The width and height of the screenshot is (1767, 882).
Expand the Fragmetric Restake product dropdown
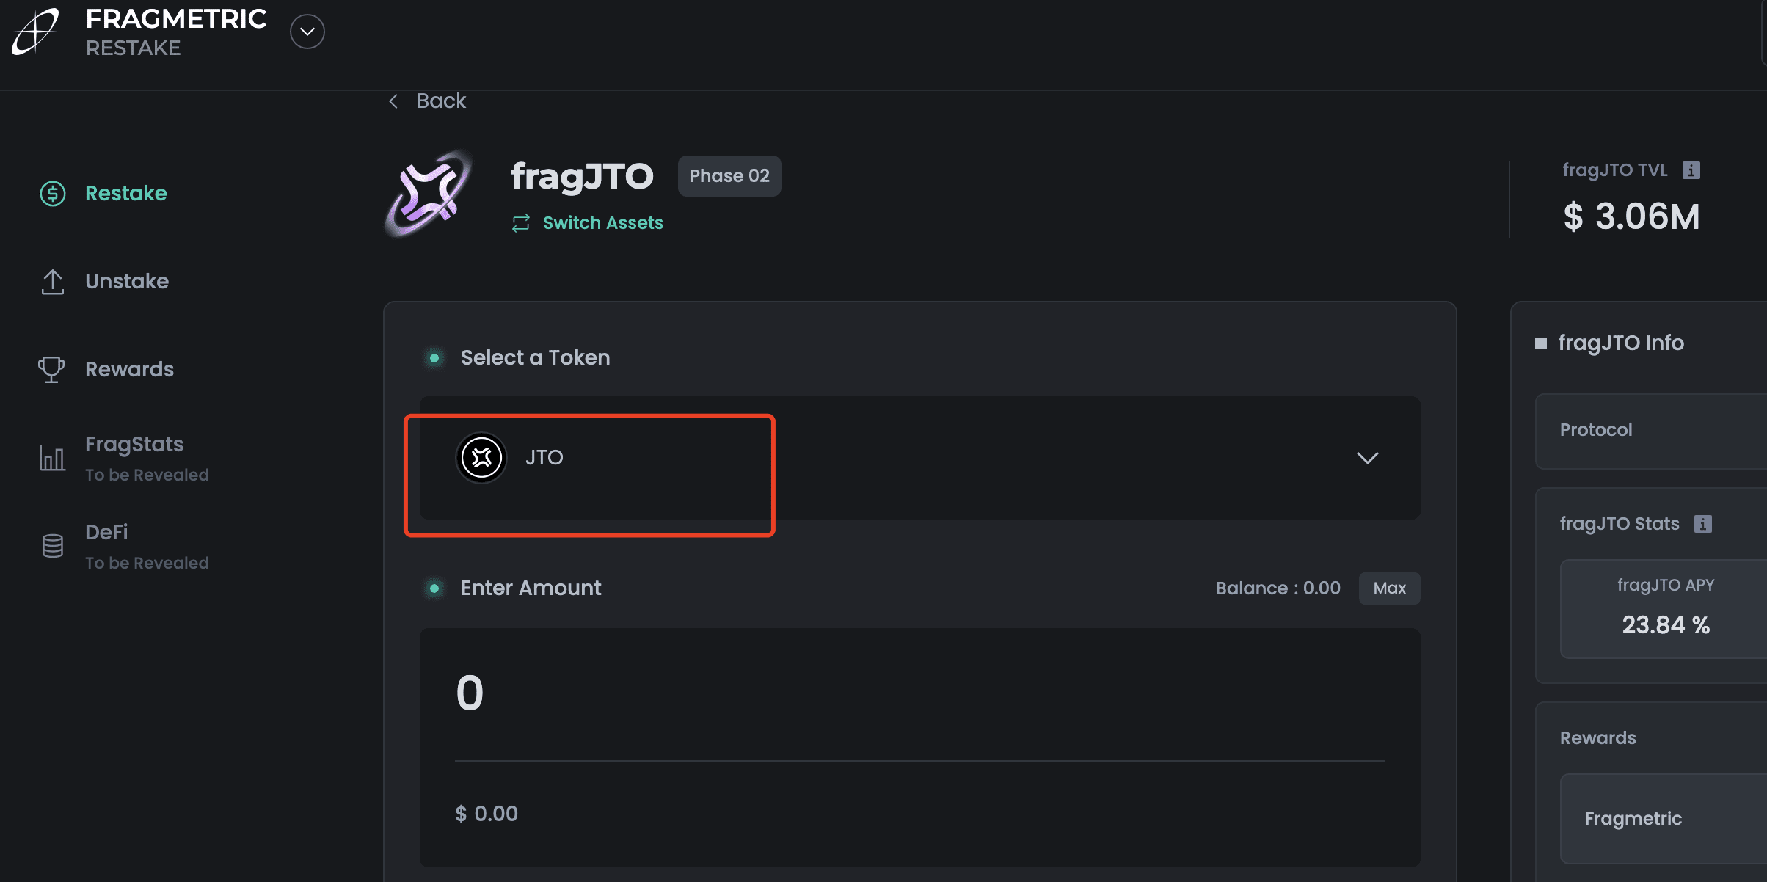coord(307,32)
